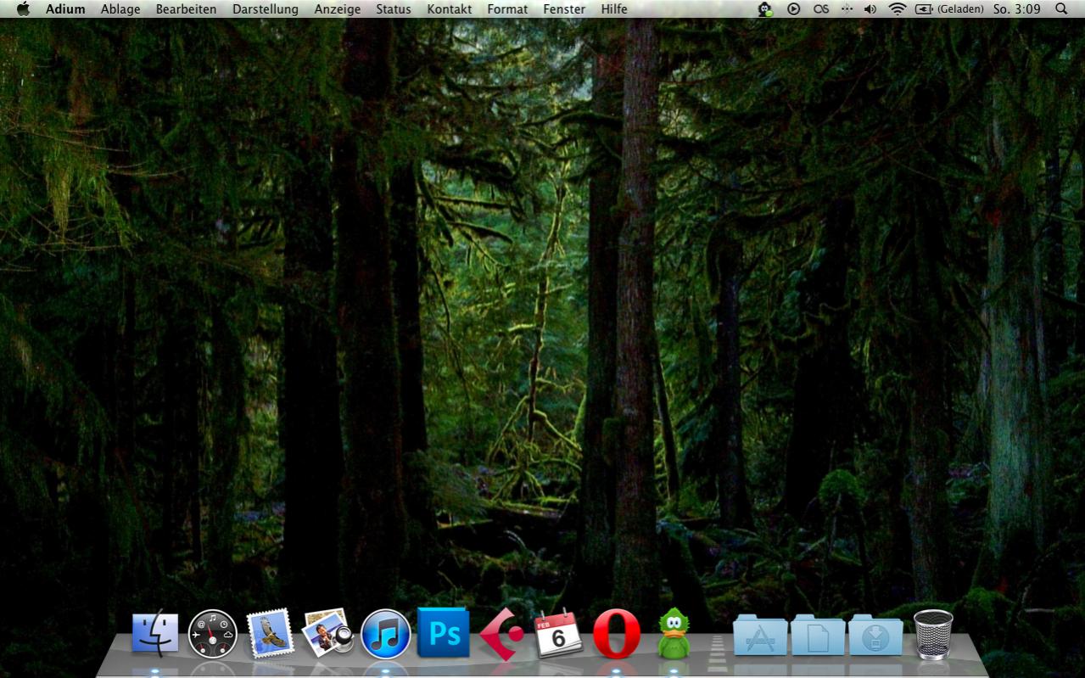Open the Format menu
1085x678 pixels.
[x=507, y=9]
